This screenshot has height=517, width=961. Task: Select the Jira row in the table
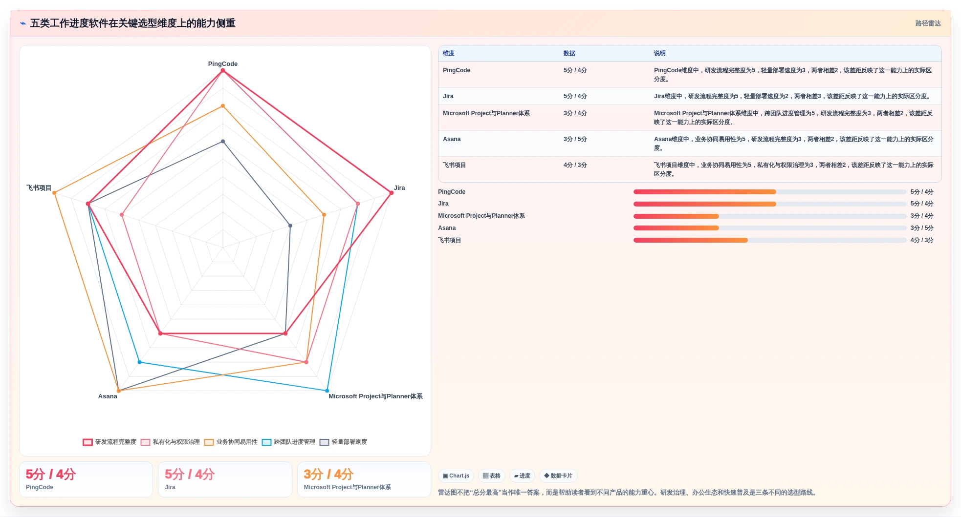coord(690,96)
